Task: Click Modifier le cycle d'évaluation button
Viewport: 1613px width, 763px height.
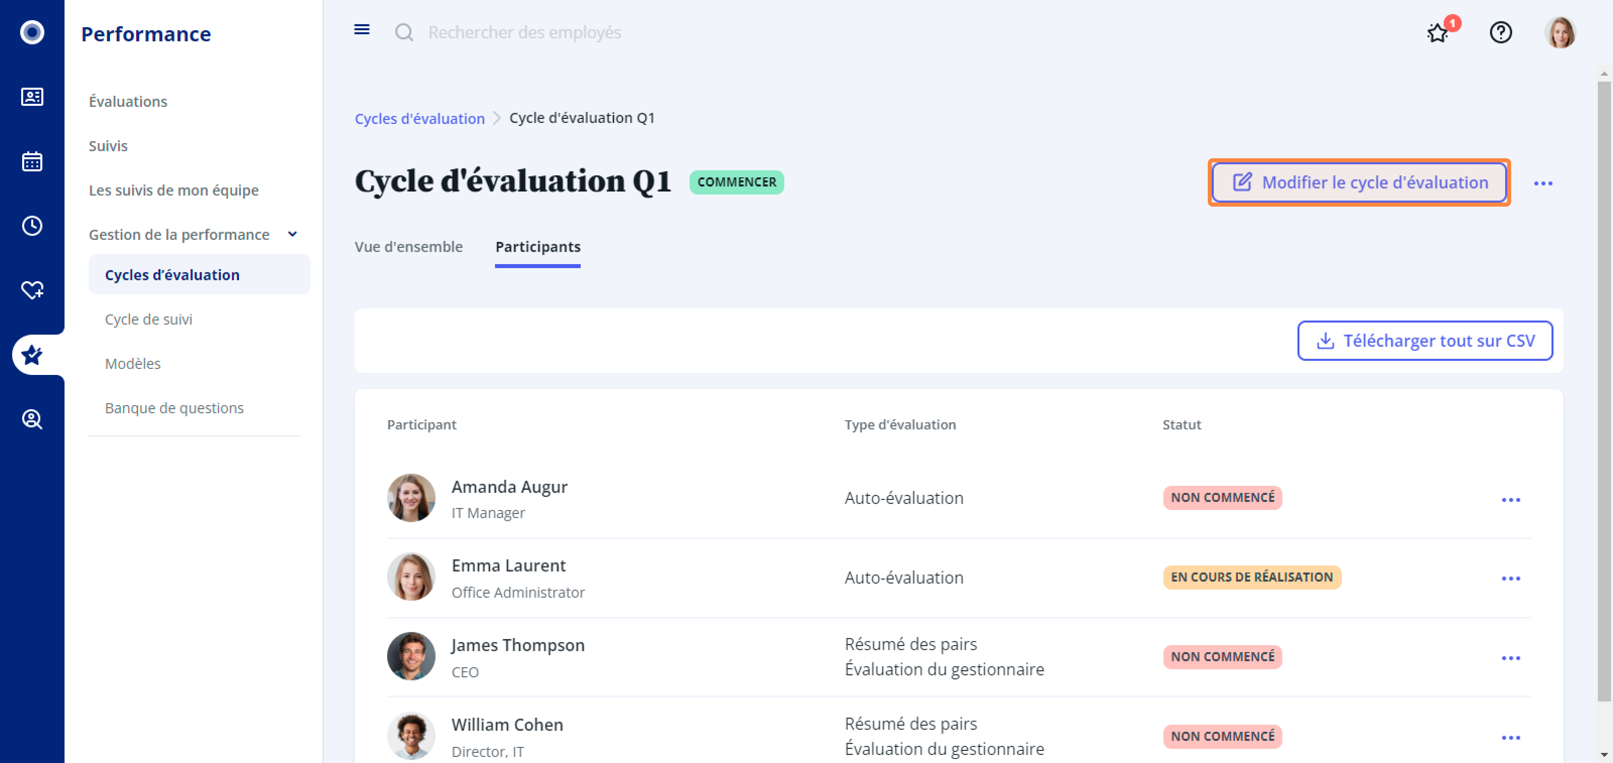Action: [x=1359, y=183]
